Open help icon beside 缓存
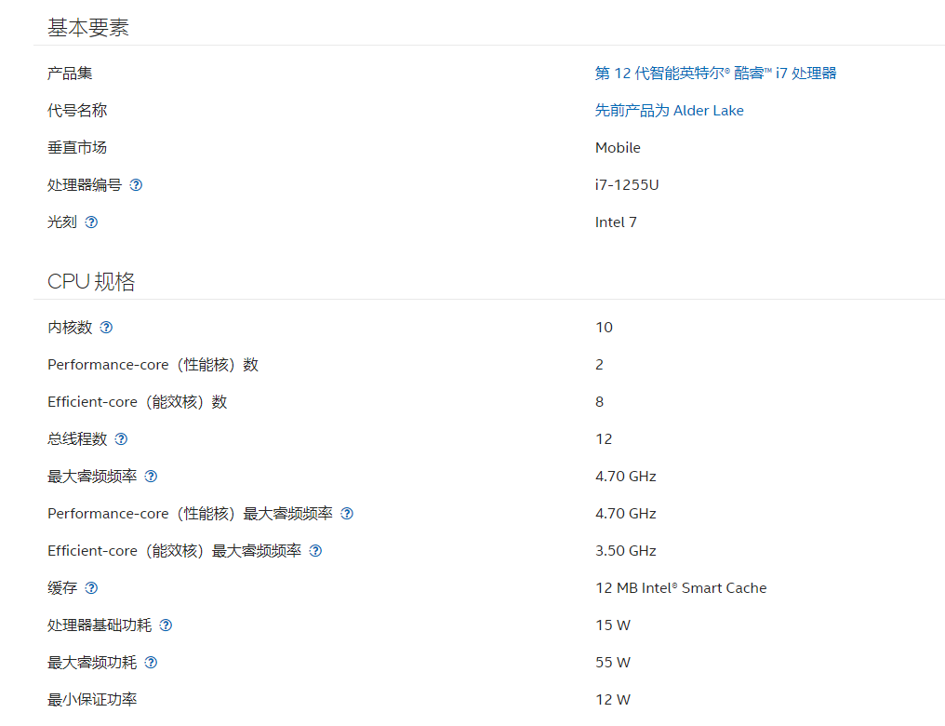This screenshot has height=726, width=945. pos(91,588)
